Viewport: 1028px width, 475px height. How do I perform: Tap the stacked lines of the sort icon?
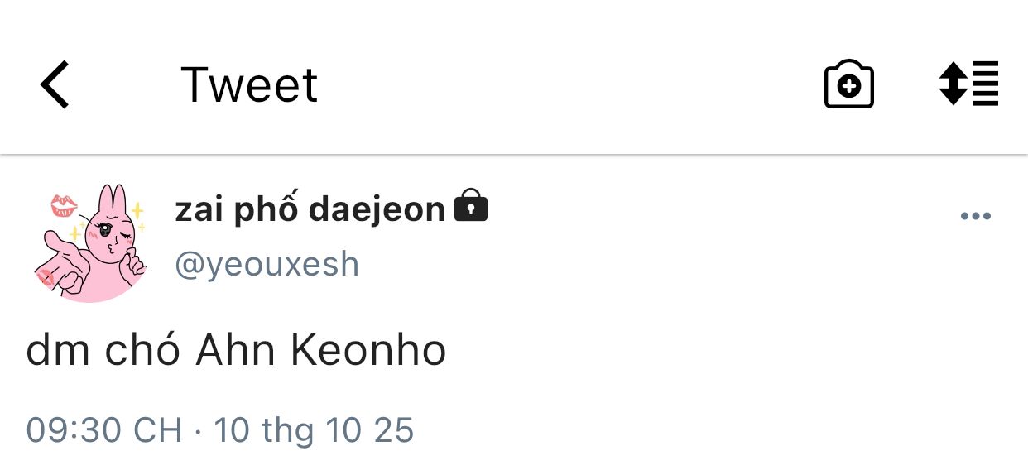click(x=985, y=84)
